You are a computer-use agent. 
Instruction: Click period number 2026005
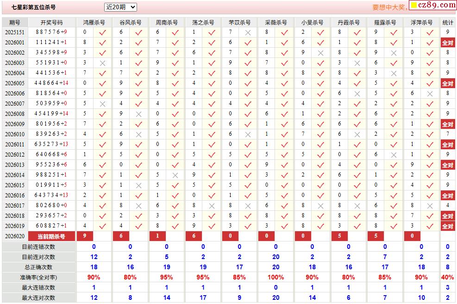click(x=15, y=83)
